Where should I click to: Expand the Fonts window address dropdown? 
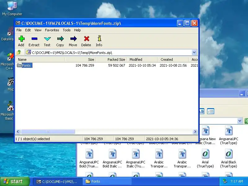pyautogui.click(x=240, y=121)
